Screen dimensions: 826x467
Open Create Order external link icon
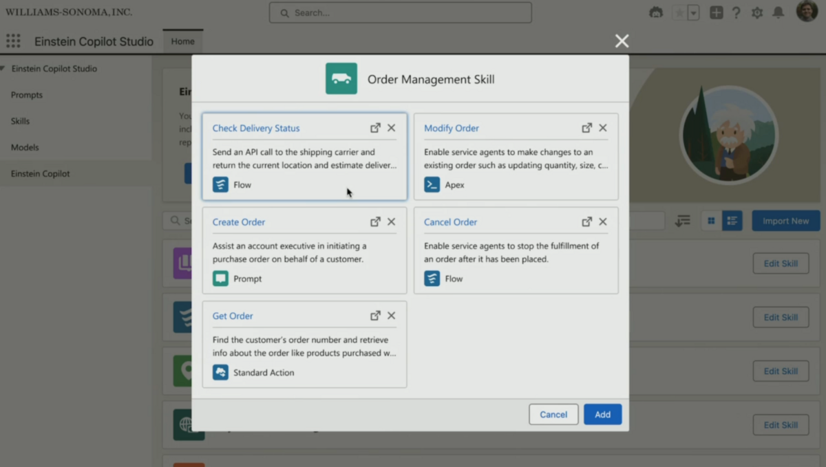point(375,222)
